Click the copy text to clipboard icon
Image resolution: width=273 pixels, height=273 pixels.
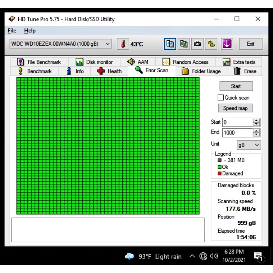coord(171,44)
